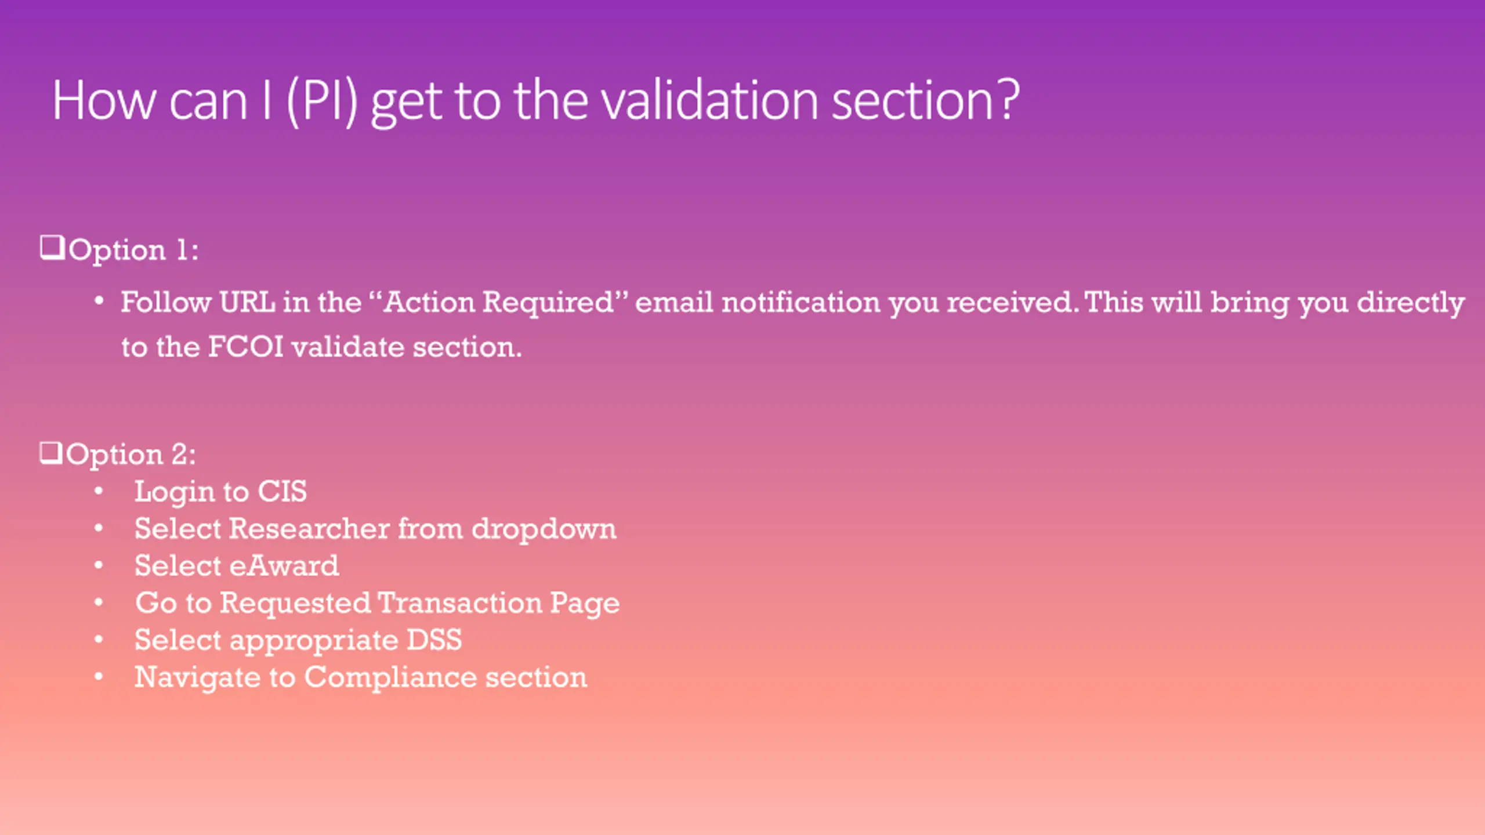Click the bullet dot before 'Select eAward'
The image size is (1485, 835).
click(x=99, y=565)
